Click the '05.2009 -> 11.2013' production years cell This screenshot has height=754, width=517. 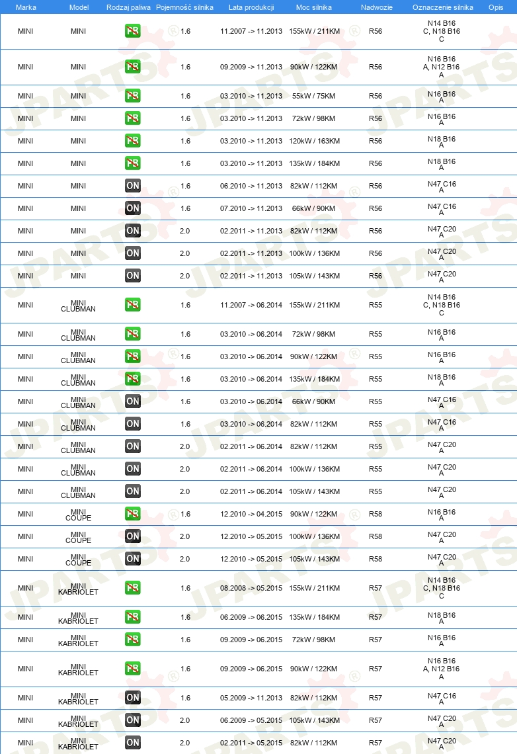(x=251, y=698)
